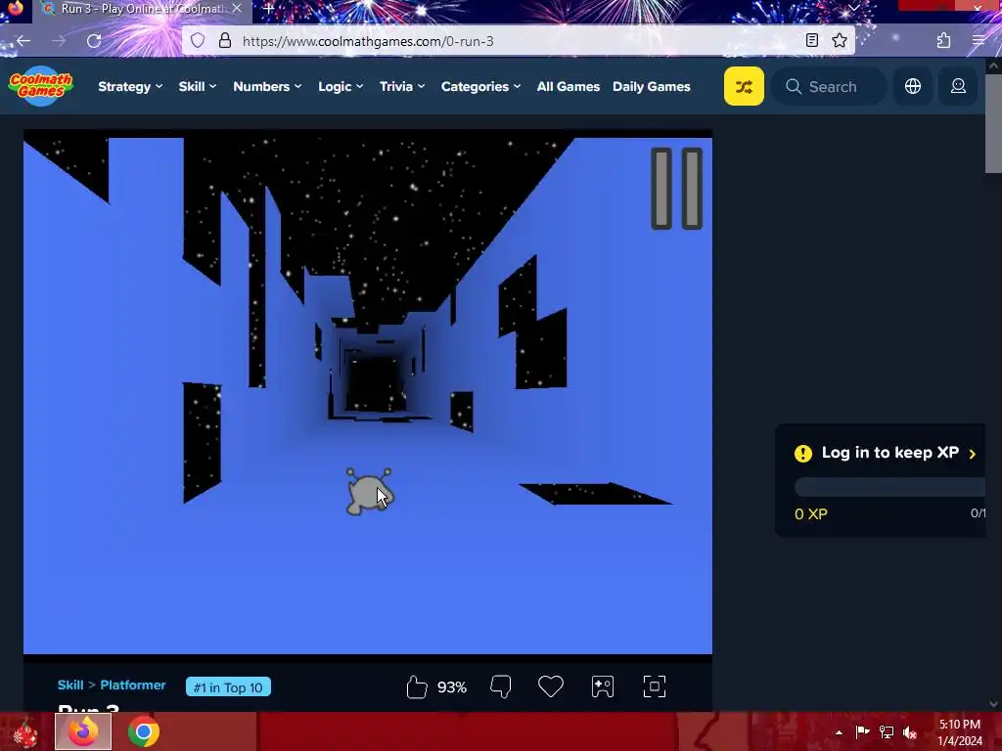Click the #1 in Top 10 badge
Image resolution: width=1002 pixels, height=751 pixels.
228,687
